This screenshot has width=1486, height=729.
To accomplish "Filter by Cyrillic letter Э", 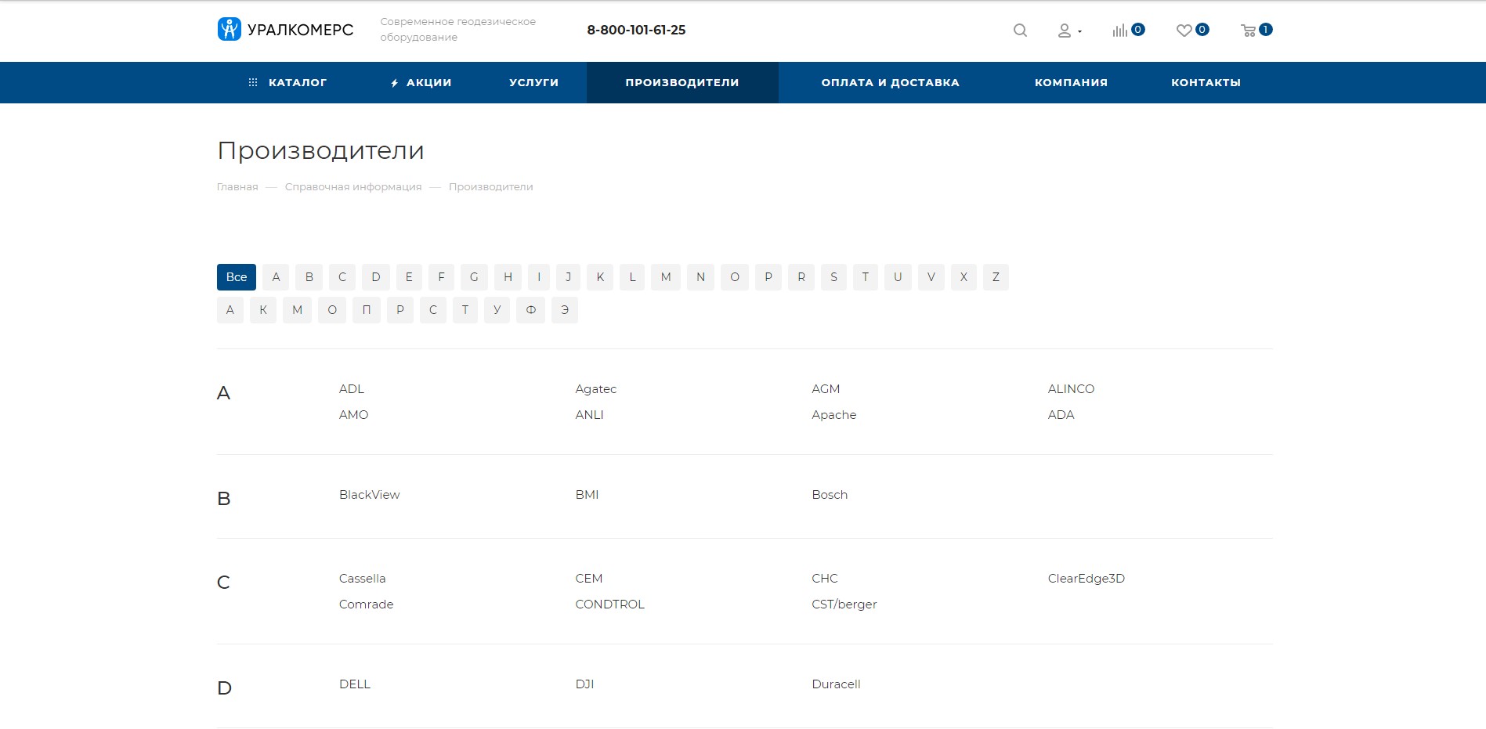I will 565,310.
